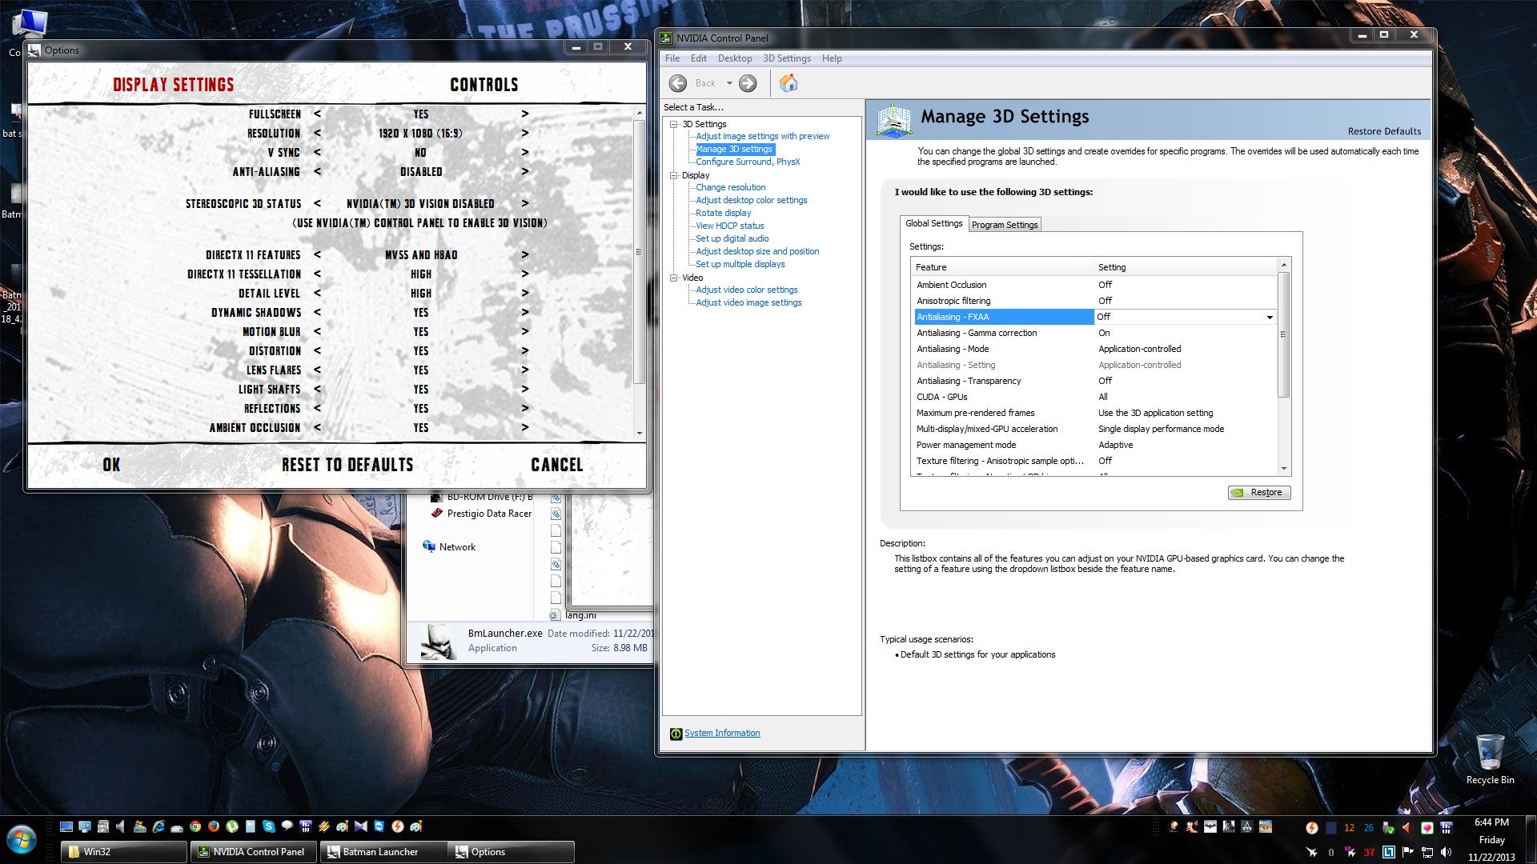The height and width of the screenshot is (864, 1537).
Task: Toggle Motion Blur with its left arrow
Action: click(x=318, y=332)
